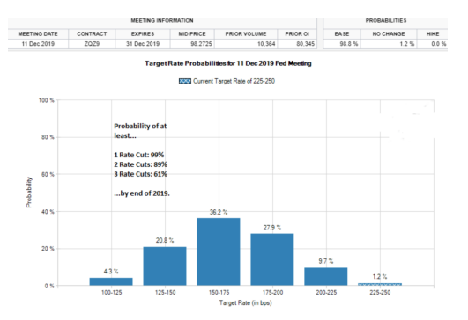Image resolution: width=468 pixels, height=320 pixels.
Task: Click the tallest 150-175 bar
Action: (x=219, y=251)
